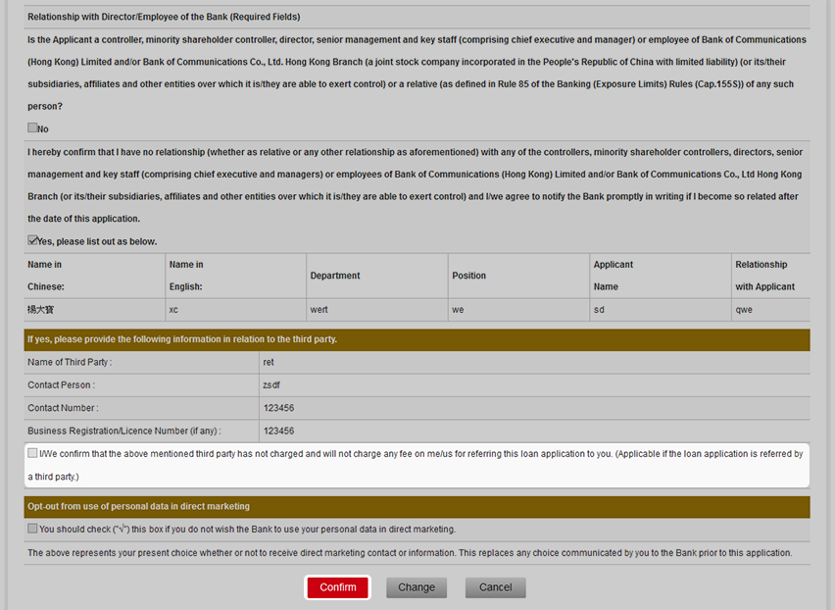Select the Department value "wert"
The width and height of the screenshot is (835, 610).
point(319,310)
